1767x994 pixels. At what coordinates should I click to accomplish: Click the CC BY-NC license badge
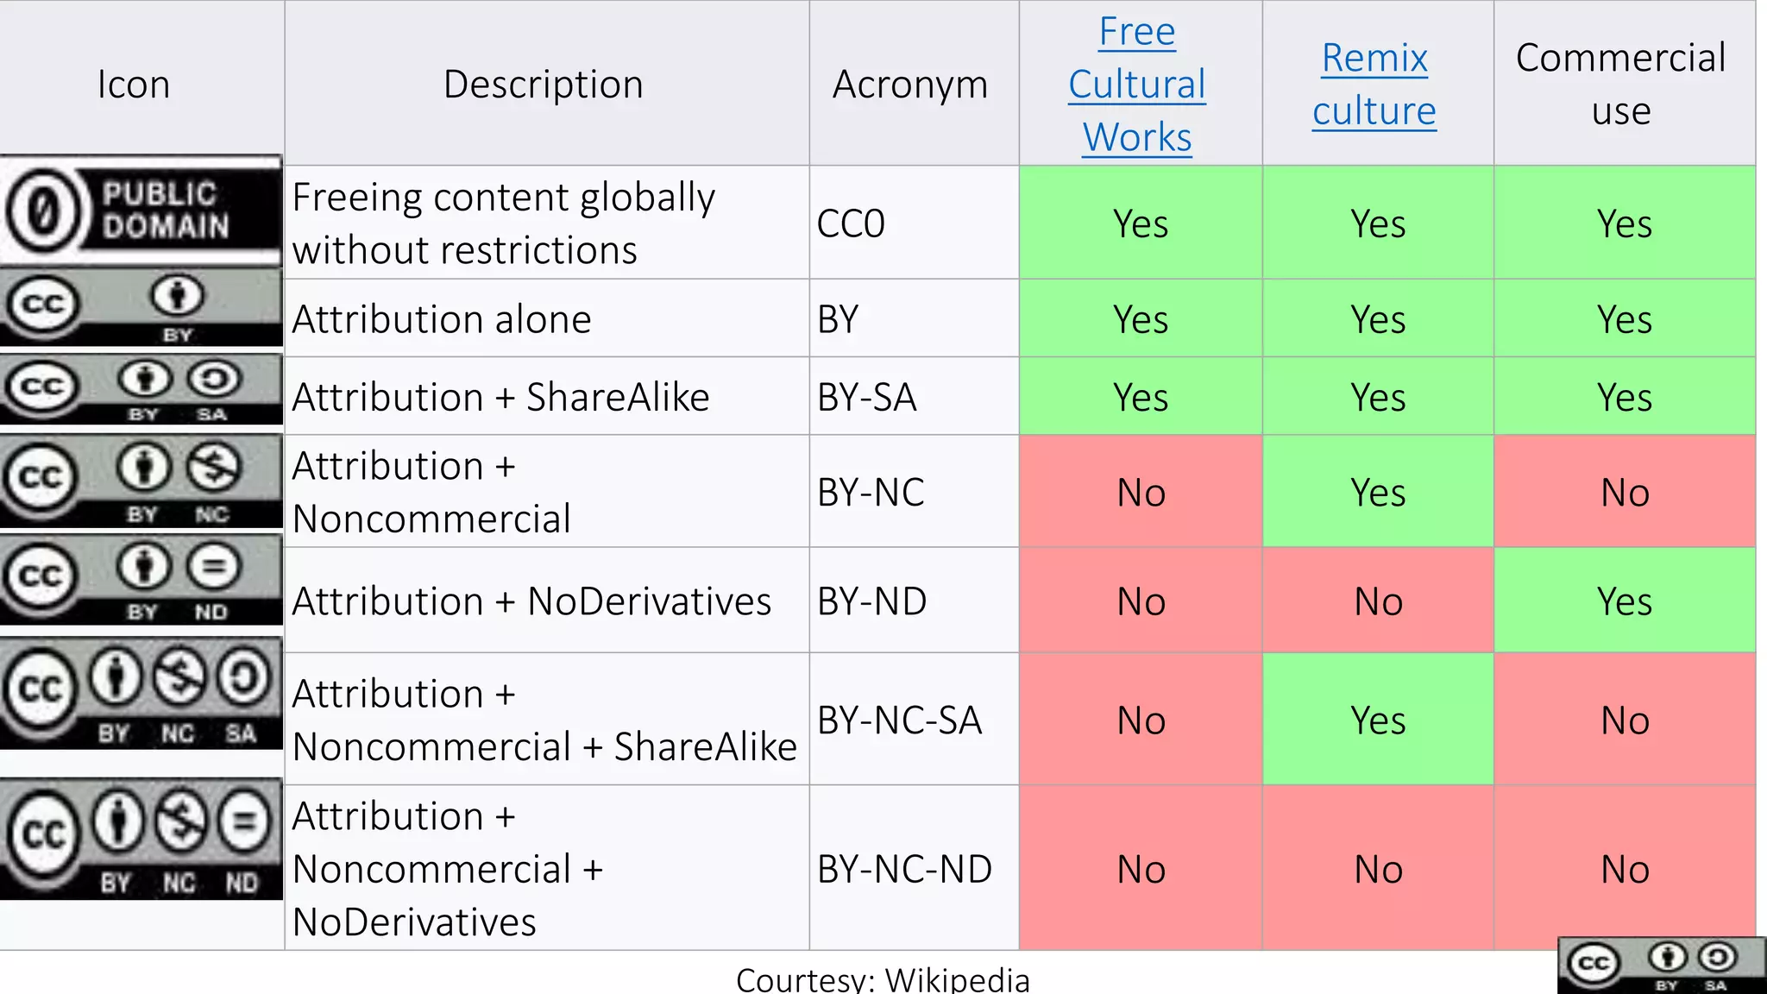tap(141, 481)
